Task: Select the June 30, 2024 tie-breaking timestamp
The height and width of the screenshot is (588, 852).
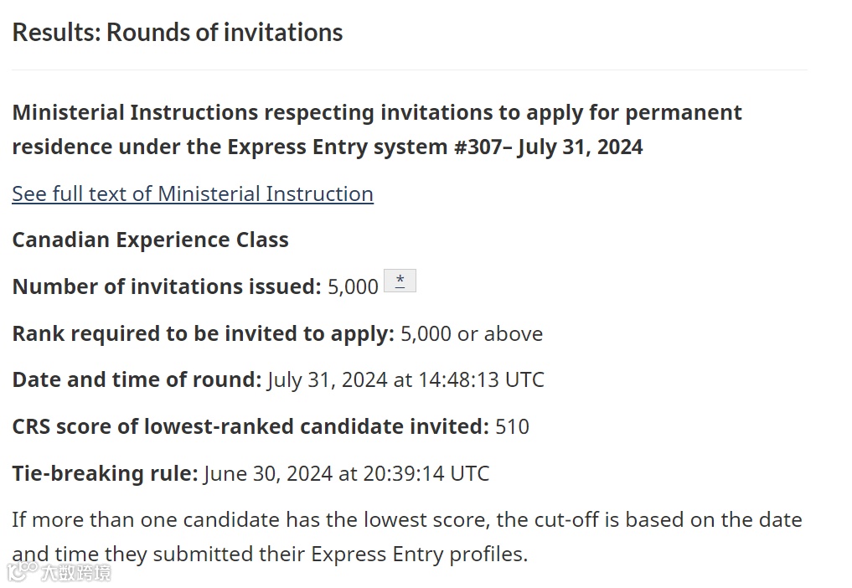Action: (346, 474)
